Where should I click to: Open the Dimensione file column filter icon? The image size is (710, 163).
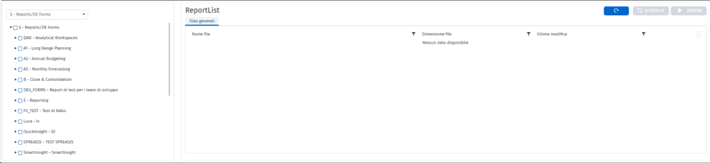point(528,34)
